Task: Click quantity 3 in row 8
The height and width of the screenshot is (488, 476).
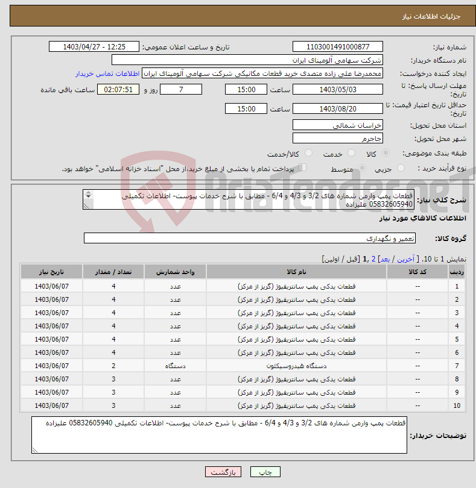Action: pyautogui.click(x=113, y=379)
